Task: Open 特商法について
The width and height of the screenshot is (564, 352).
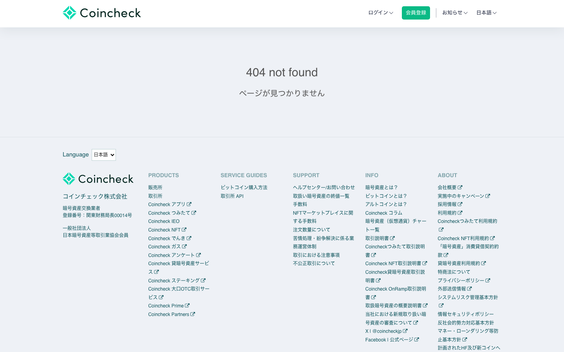Action: pos(454,272)
